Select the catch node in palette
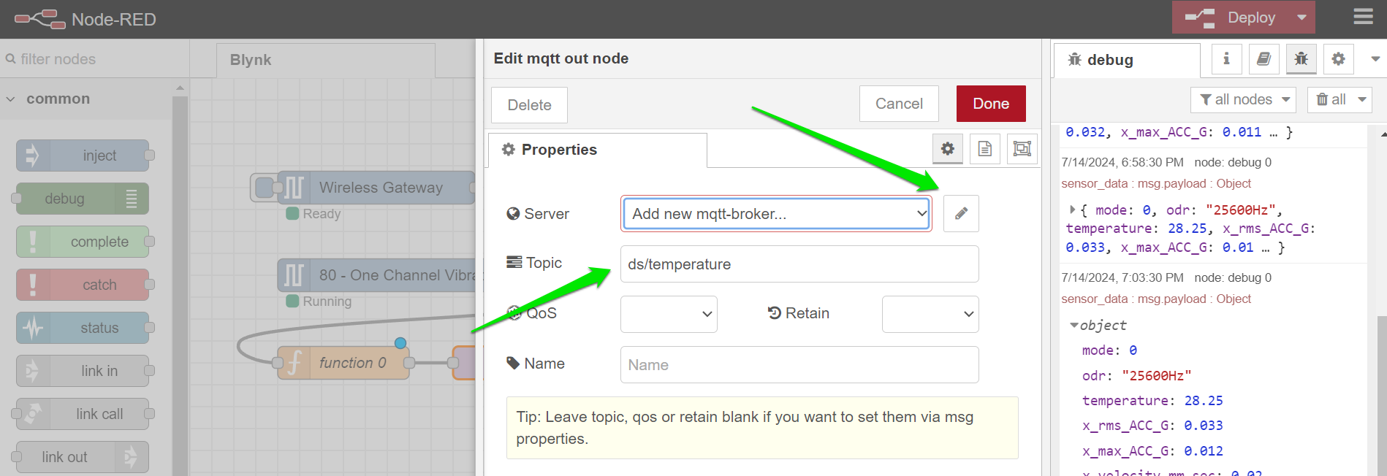Image resolution: width=1387 pixels, height=476 pixels. 83,285
